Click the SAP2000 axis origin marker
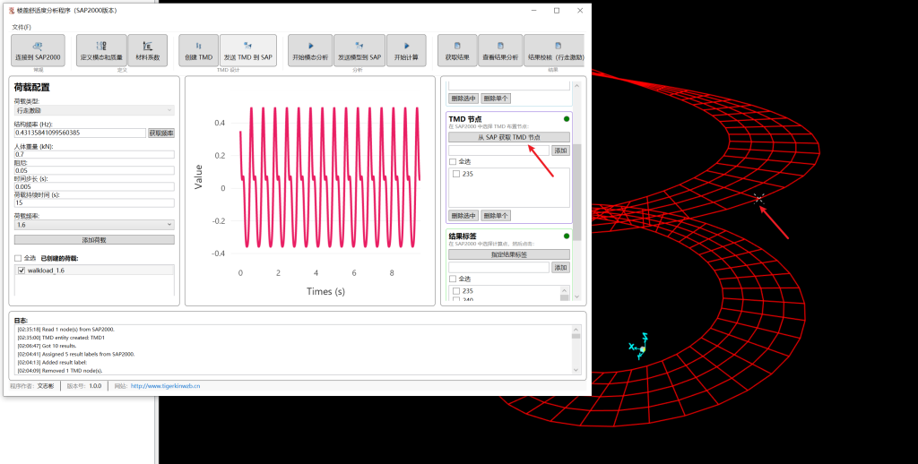The height and width of the screenshot is (464, 918). [642, 349]
